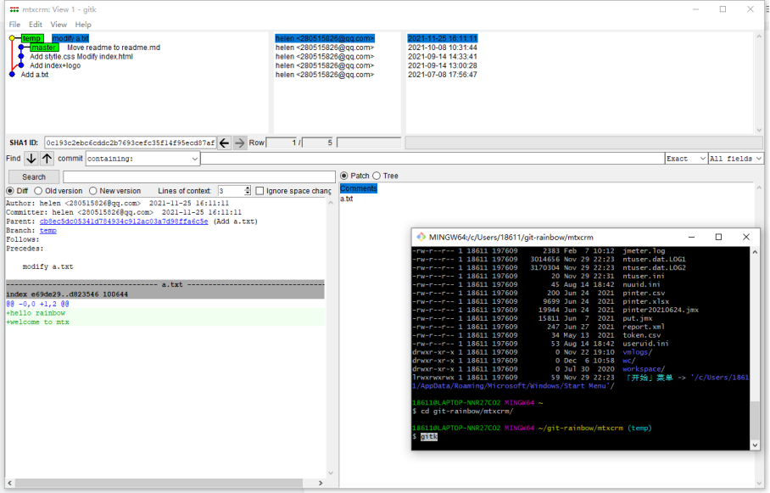Click the SHA1 ID input field
This screenshot has height=493, width=770.
pyautogui.click(x=130, y=143)
